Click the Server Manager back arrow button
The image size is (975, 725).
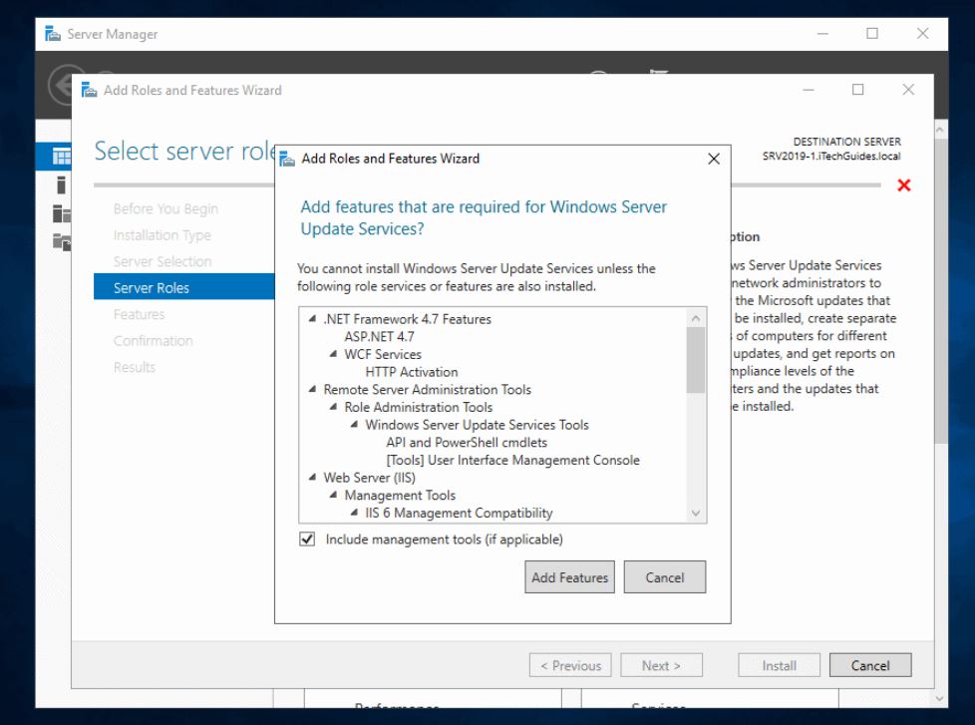[61, 85]
